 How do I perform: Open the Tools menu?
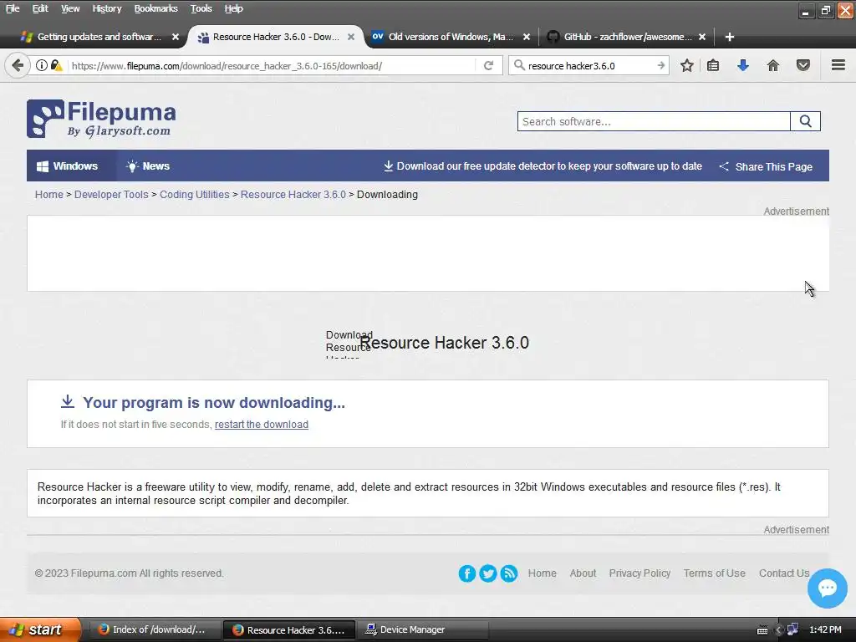(x=201, y=8)
